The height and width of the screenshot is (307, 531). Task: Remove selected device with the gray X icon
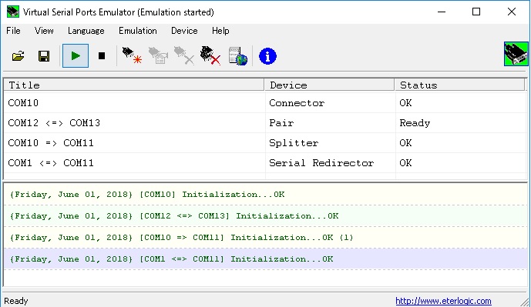click(x=184, y=56)
